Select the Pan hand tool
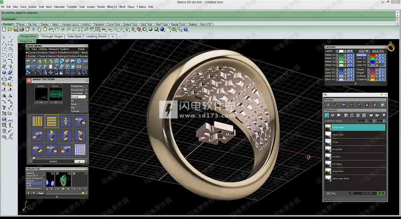401x219 pixels. [x=56, y=30]
